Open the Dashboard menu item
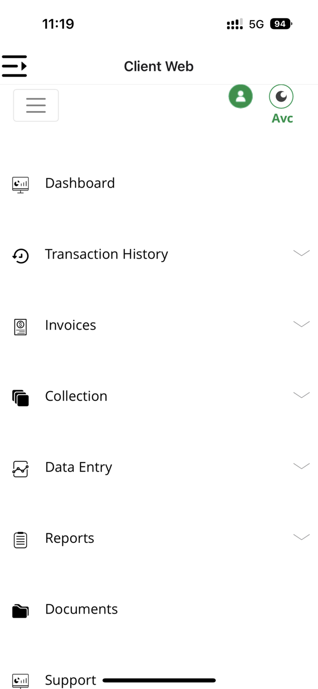This screenshot has height=689, width=318. click(x=80, y=183)
